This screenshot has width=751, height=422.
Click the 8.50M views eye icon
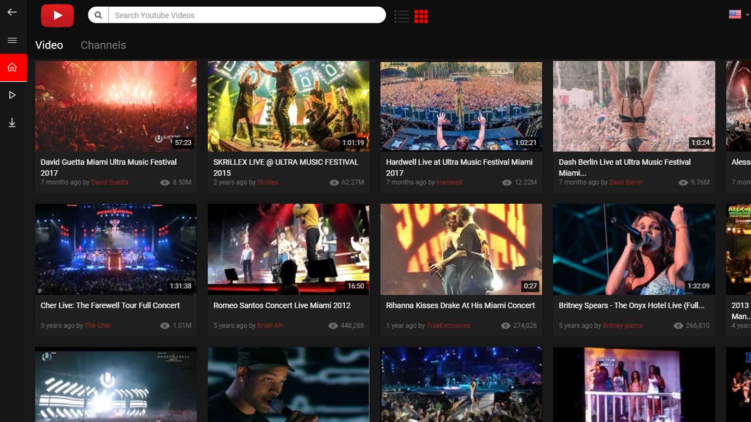click(165, 182)
